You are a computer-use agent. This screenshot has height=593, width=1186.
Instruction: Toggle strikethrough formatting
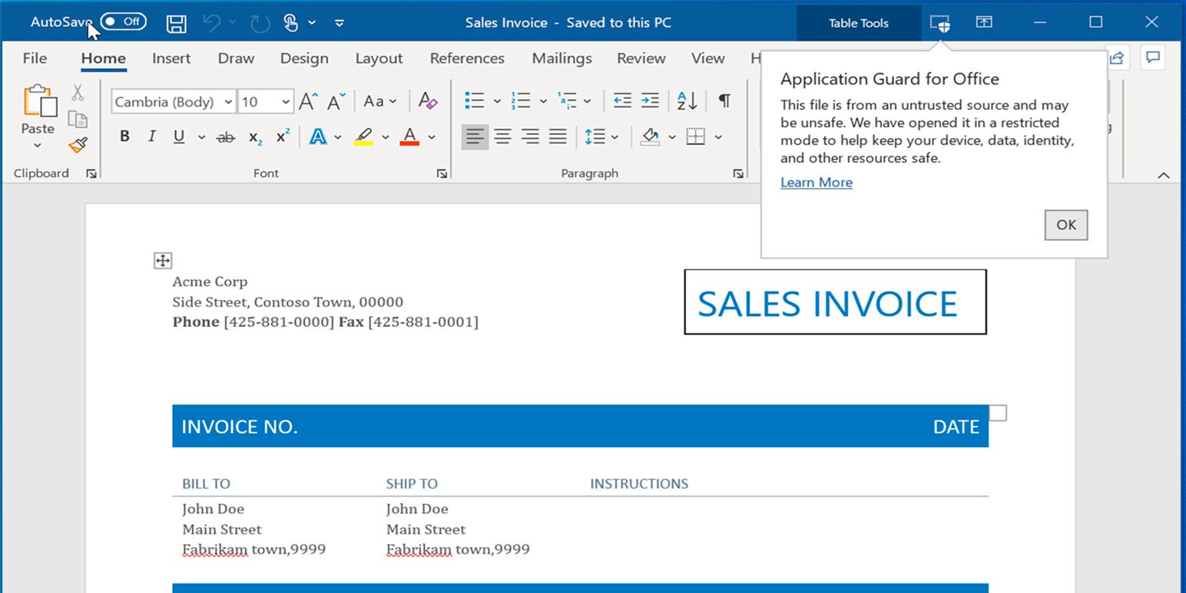pos(226,137)
